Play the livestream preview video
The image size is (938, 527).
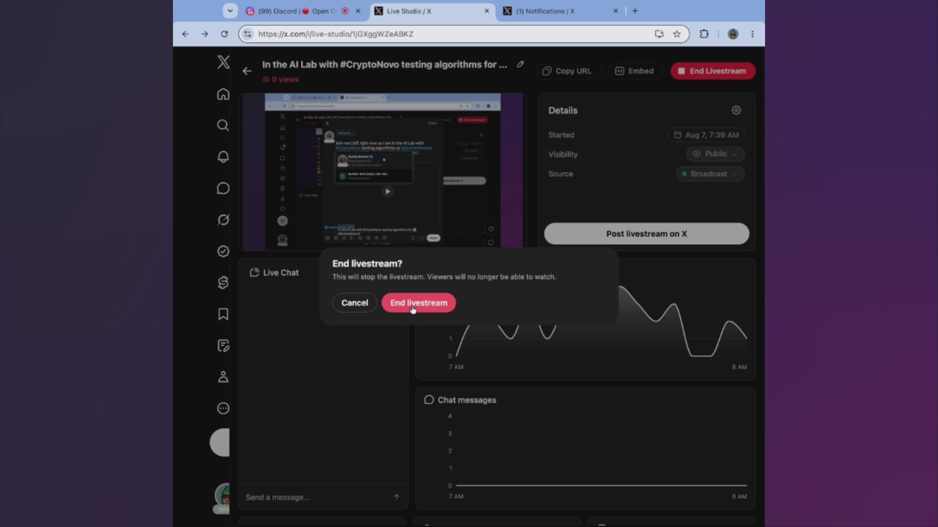[x=387, y=192]
